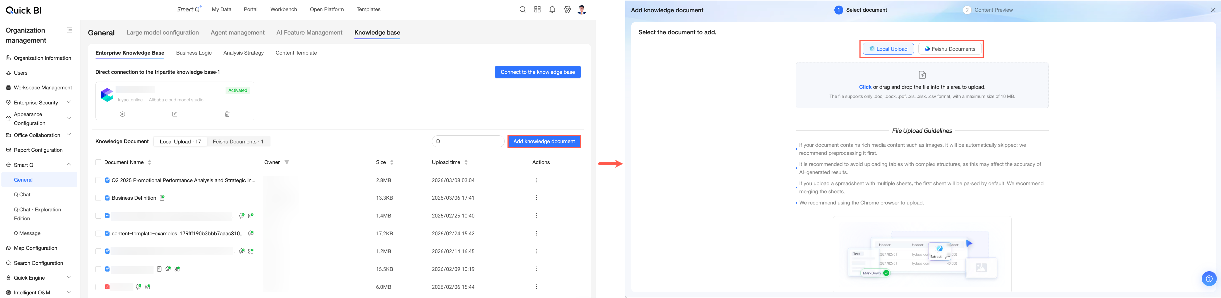Open the apps grid icon
This screenshot has width=1221, height=298.
pyautogui.click(x=538, y=9)
